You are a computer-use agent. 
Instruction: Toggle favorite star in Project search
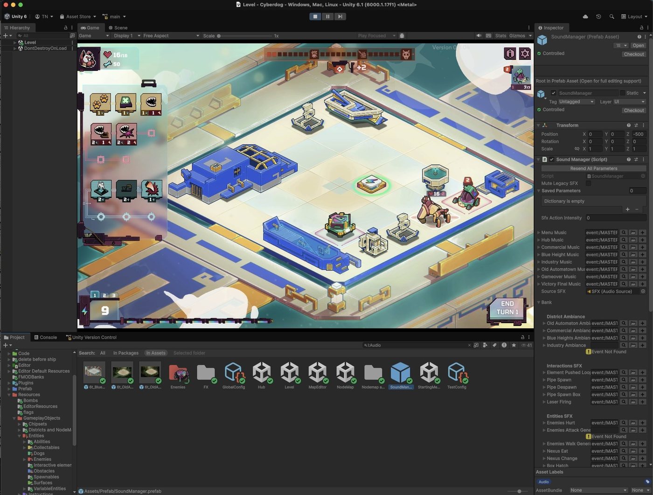tap(514, 345)
